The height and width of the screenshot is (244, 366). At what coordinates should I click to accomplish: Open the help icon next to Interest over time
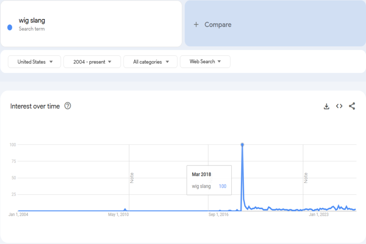(68, 106)
